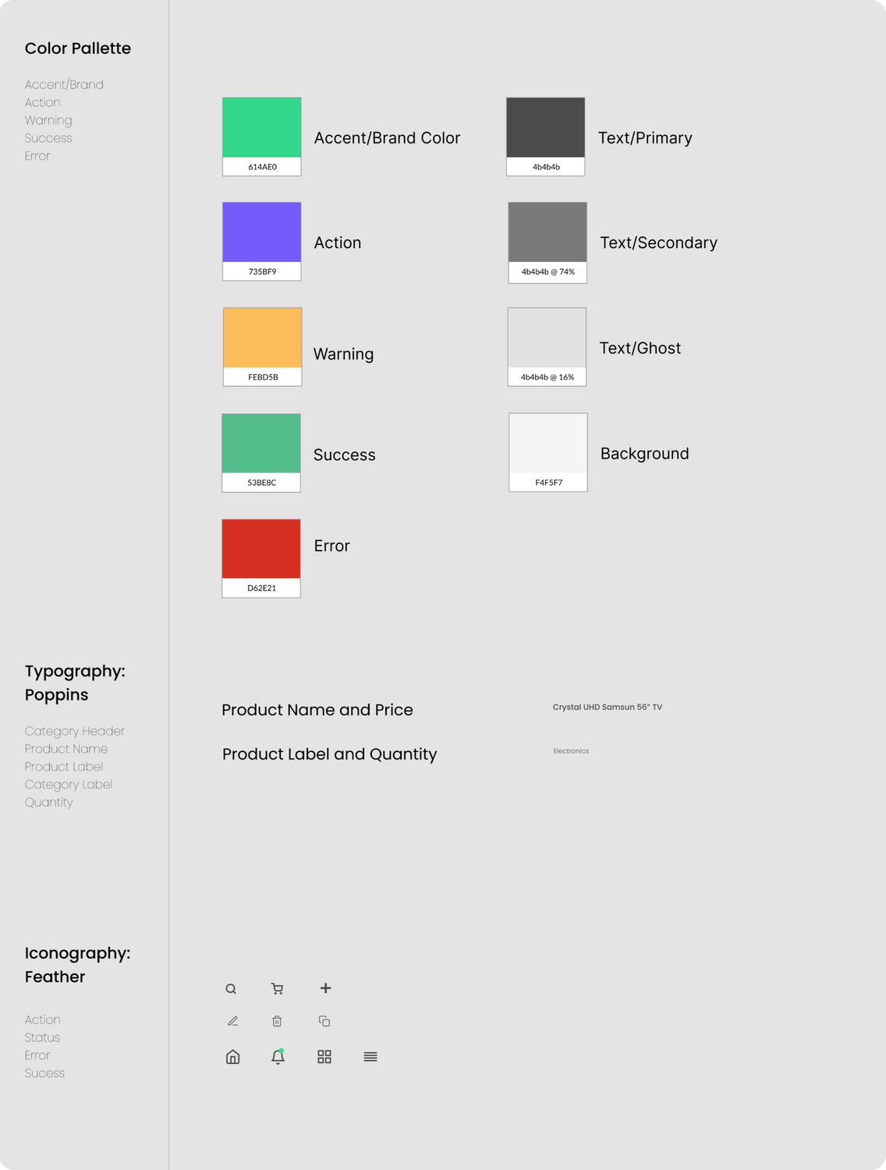Screen dimensions: 886x1170
Task: Click Warning in the Color Pallette sidebar
Action: (48, 120)
